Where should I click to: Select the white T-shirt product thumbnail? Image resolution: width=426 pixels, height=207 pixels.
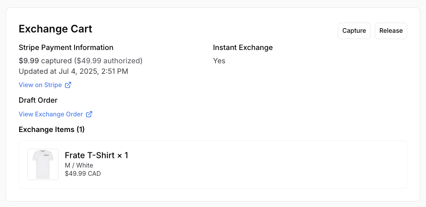[43, 164]
